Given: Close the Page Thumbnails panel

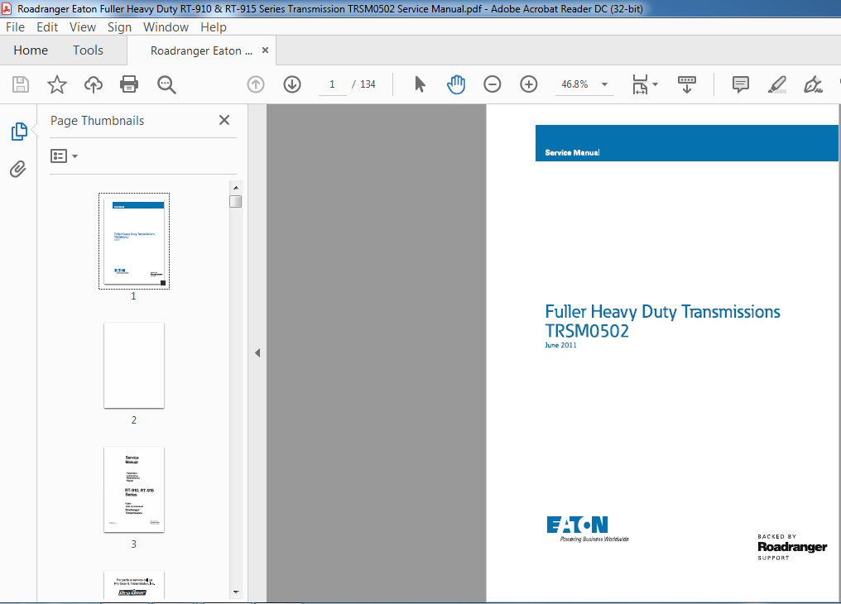Looking at the screenshot, I should coord(224,120).
